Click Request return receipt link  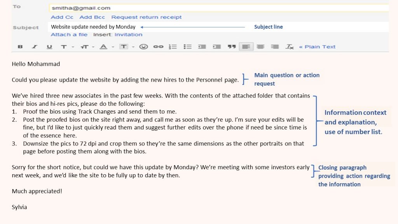pos(147,17)
